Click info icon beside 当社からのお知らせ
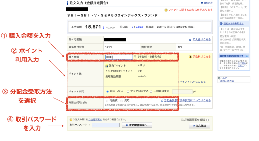Screen dimensions: 259x141 [221, 24]
